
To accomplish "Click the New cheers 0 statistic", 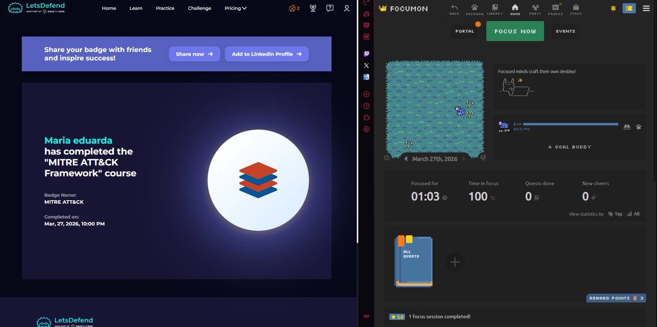I will [x=595, y=192].
